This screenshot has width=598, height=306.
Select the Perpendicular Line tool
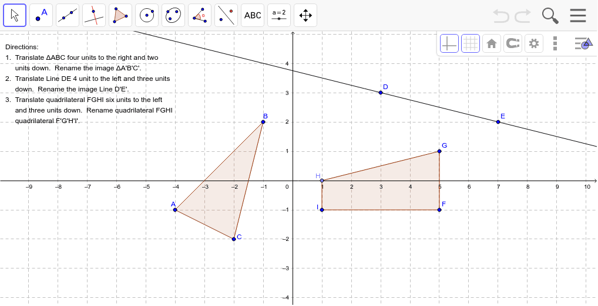[x=94, y=15]
